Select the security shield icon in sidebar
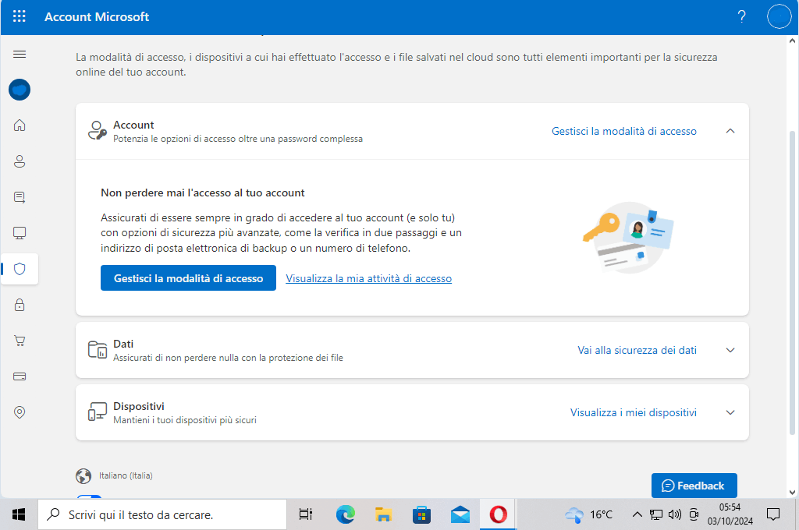 [x=20, y=269]
